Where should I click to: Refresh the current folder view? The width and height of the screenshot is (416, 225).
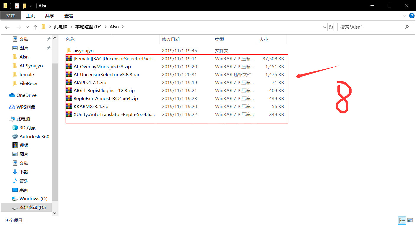coord(331,27)
